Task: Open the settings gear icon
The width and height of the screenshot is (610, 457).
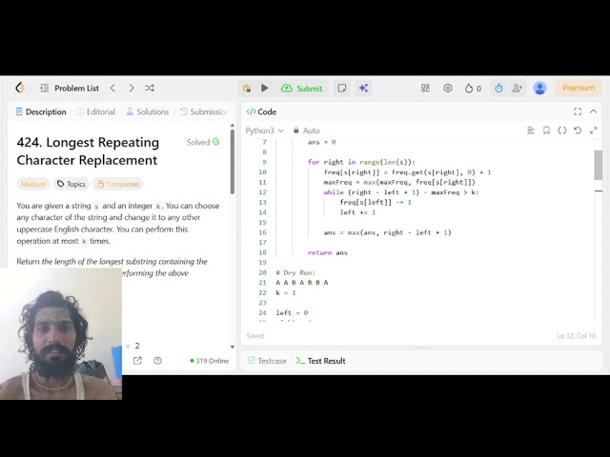Action: [448, 89]
